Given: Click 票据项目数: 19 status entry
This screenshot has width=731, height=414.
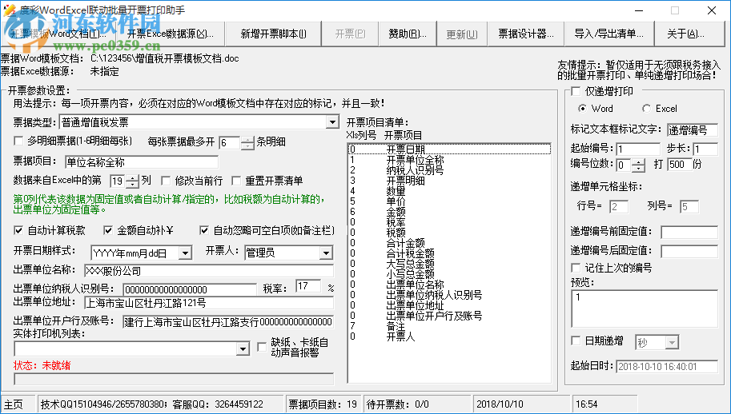Looking at the screenshot, I should pos(323,404).
